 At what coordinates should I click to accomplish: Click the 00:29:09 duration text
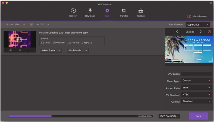coord(60,43)
